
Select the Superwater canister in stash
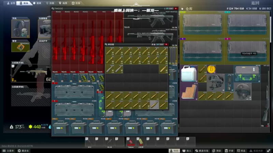189,73
